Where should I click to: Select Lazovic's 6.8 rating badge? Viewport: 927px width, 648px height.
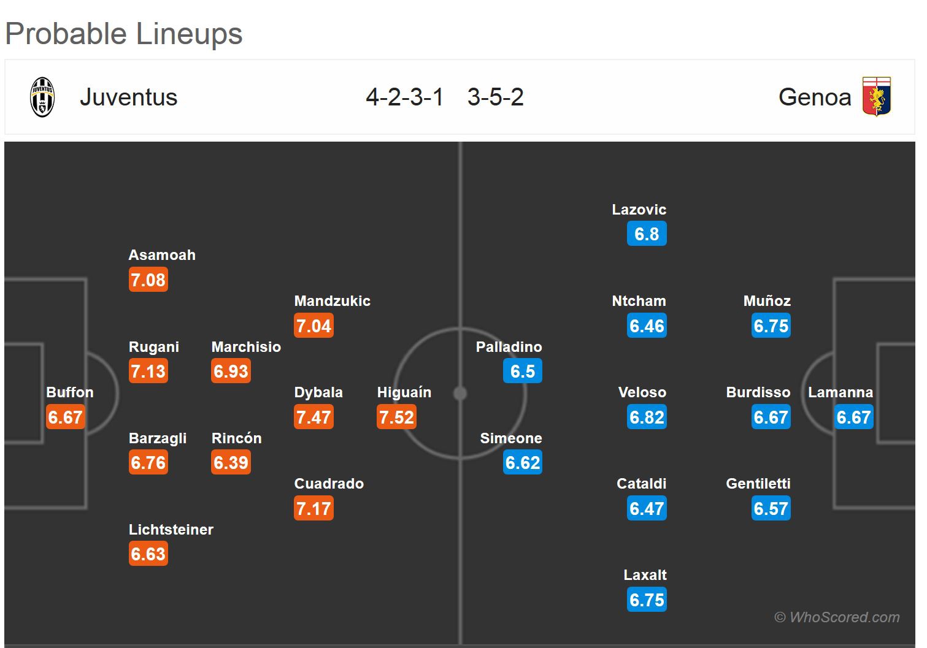pyautogui.click(x=647, y=234)
